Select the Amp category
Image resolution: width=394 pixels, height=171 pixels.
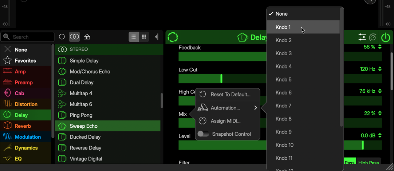pos(25,72)
